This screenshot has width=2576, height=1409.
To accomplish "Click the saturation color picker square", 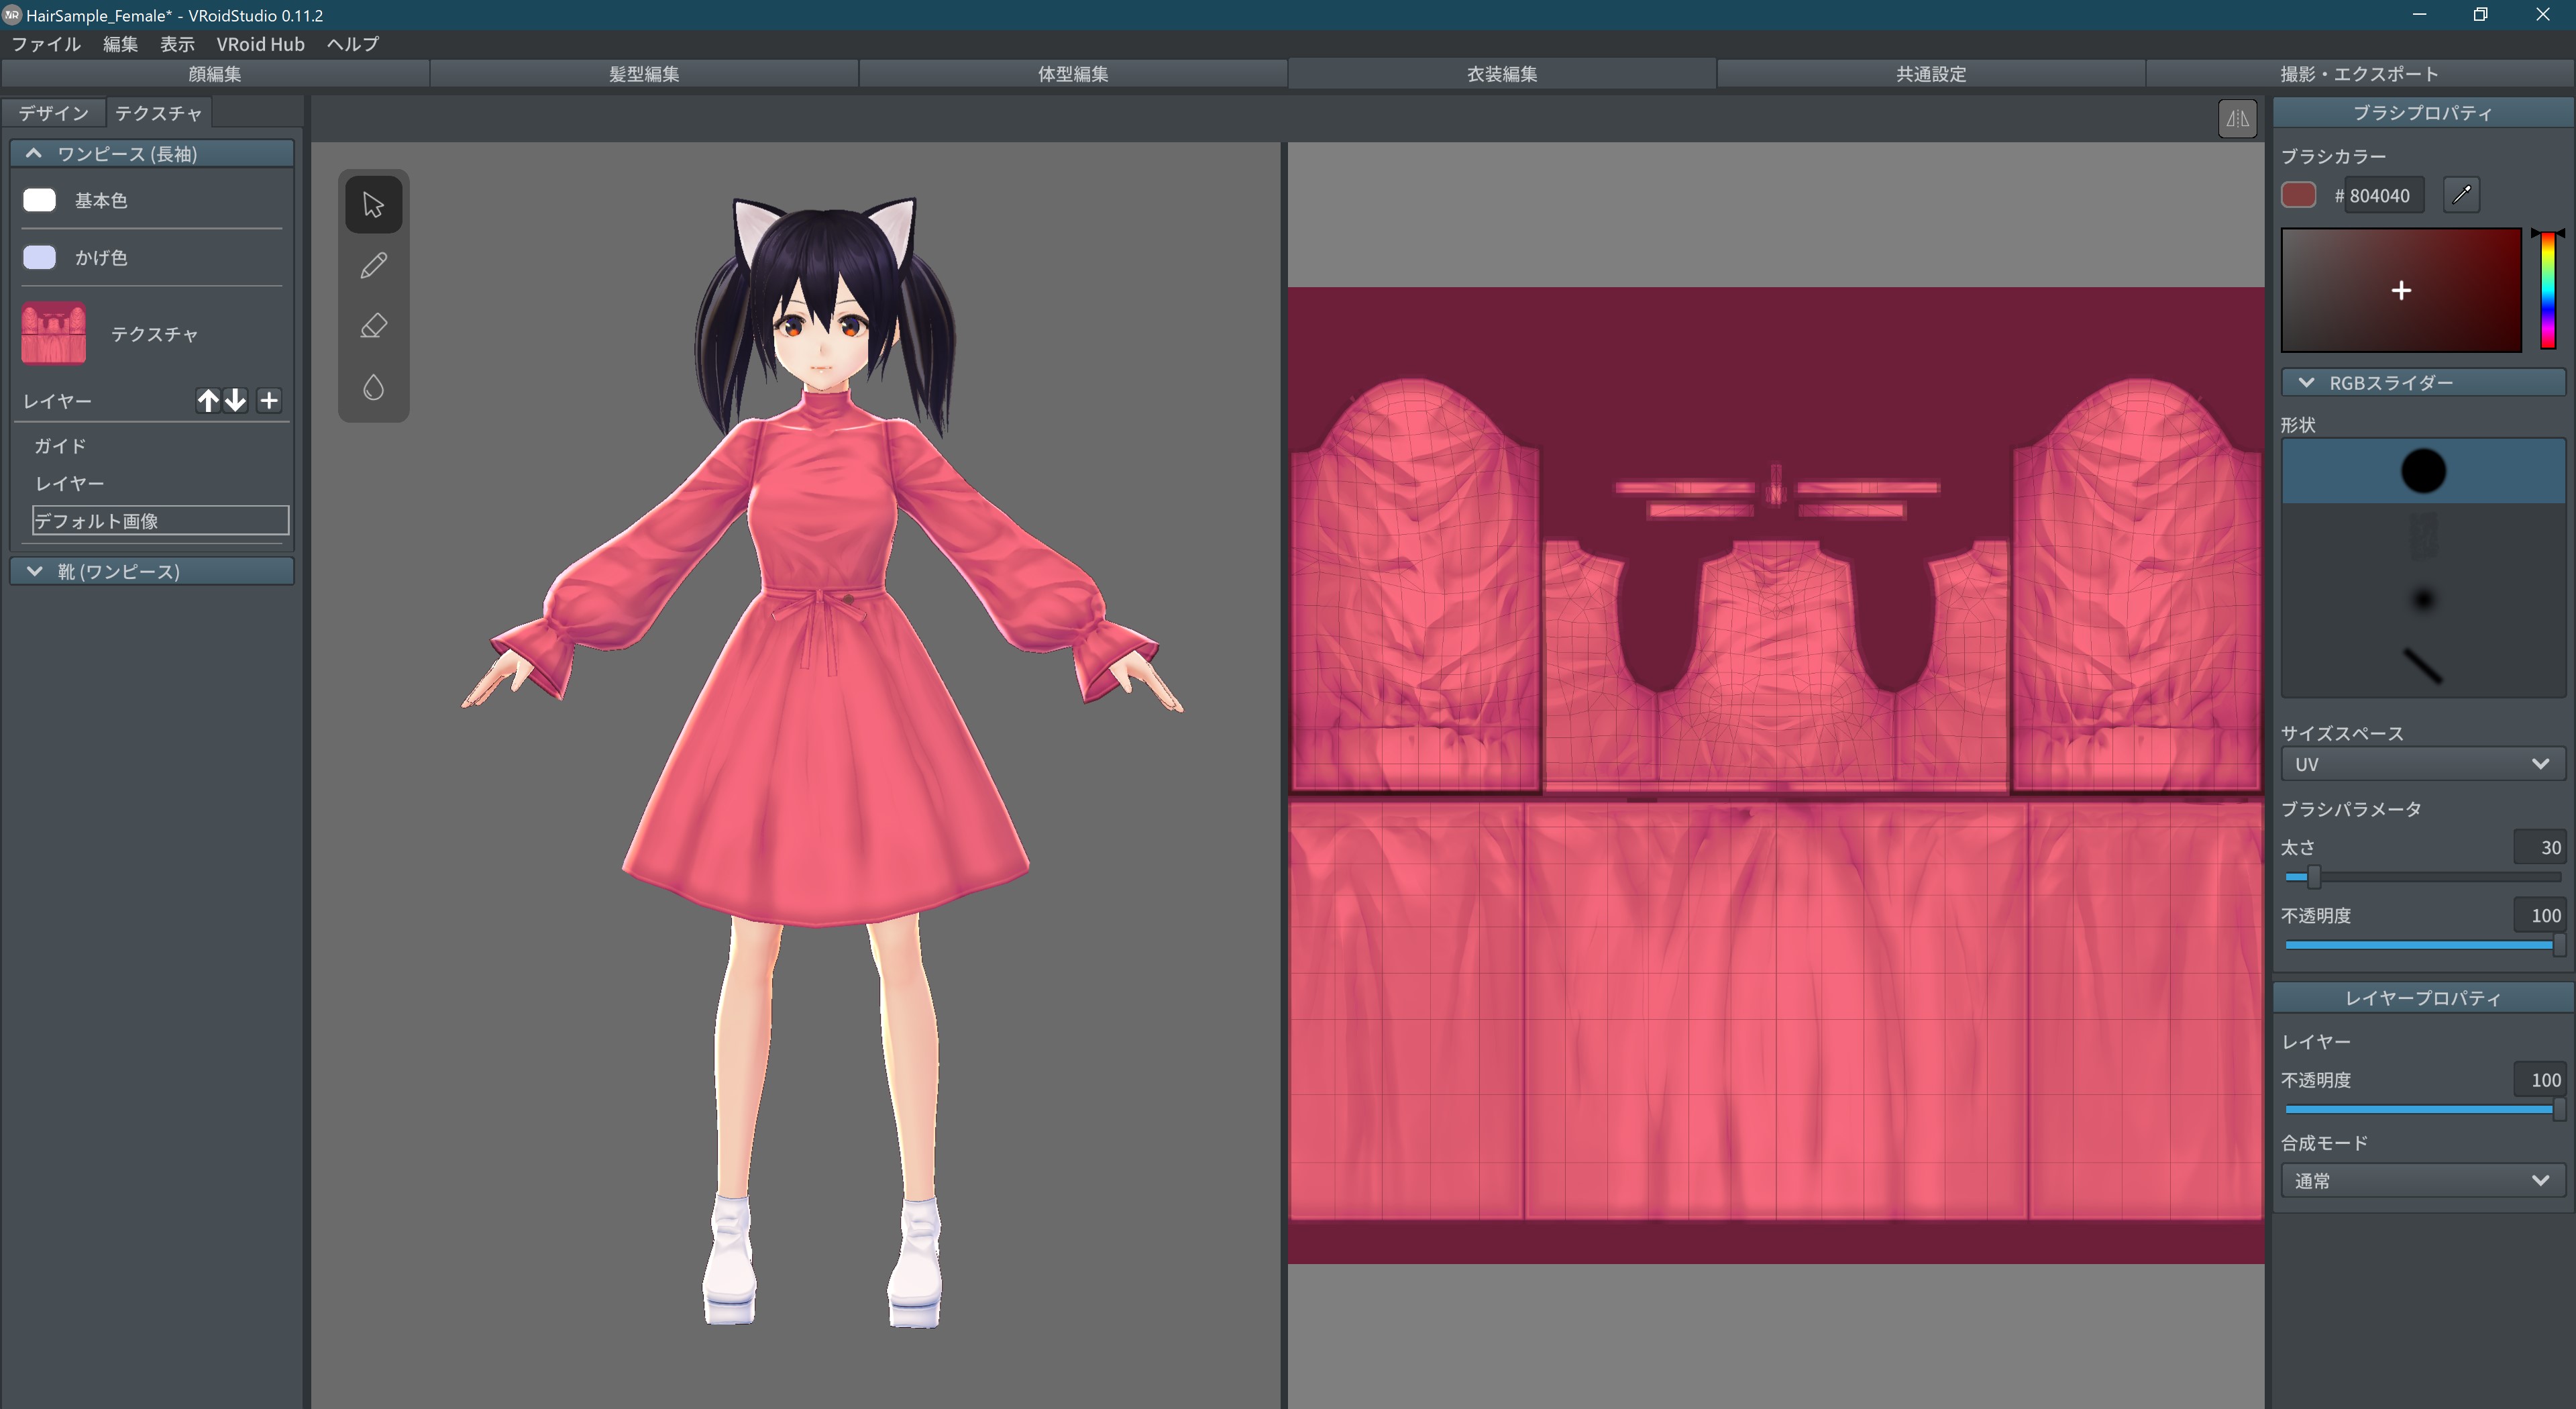I will (x=2401, y=290).
